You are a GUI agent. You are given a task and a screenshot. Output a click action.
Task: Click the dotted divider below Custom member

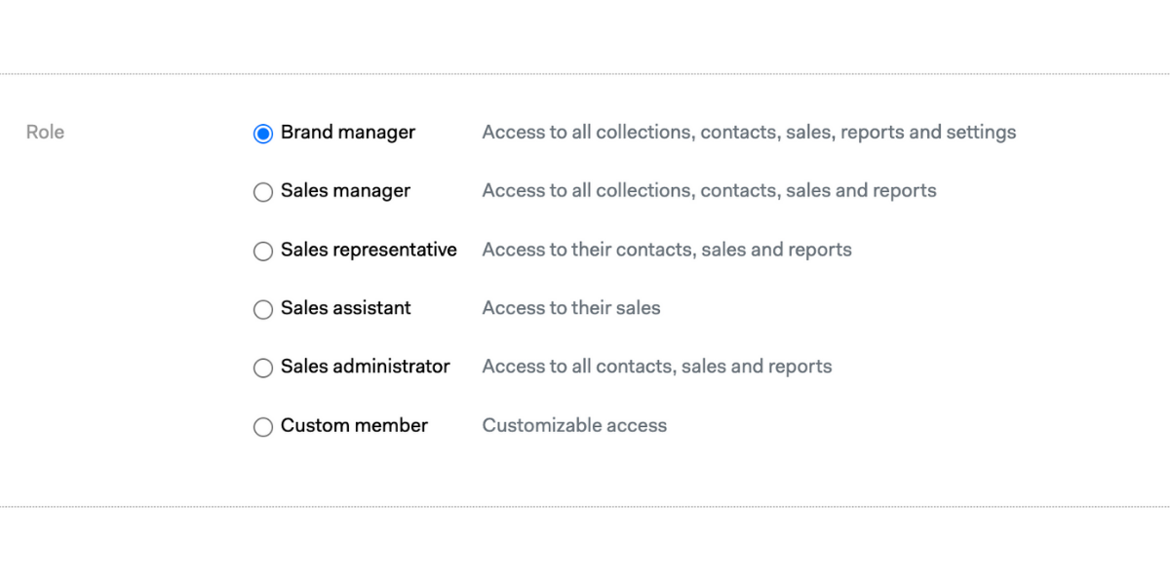585,506
